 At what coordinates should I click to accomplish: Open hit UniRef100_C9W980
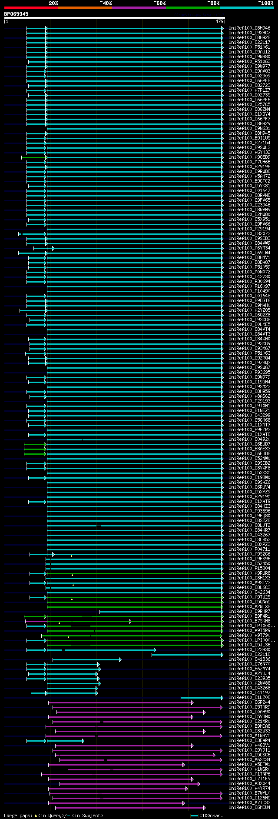point(249,57)
